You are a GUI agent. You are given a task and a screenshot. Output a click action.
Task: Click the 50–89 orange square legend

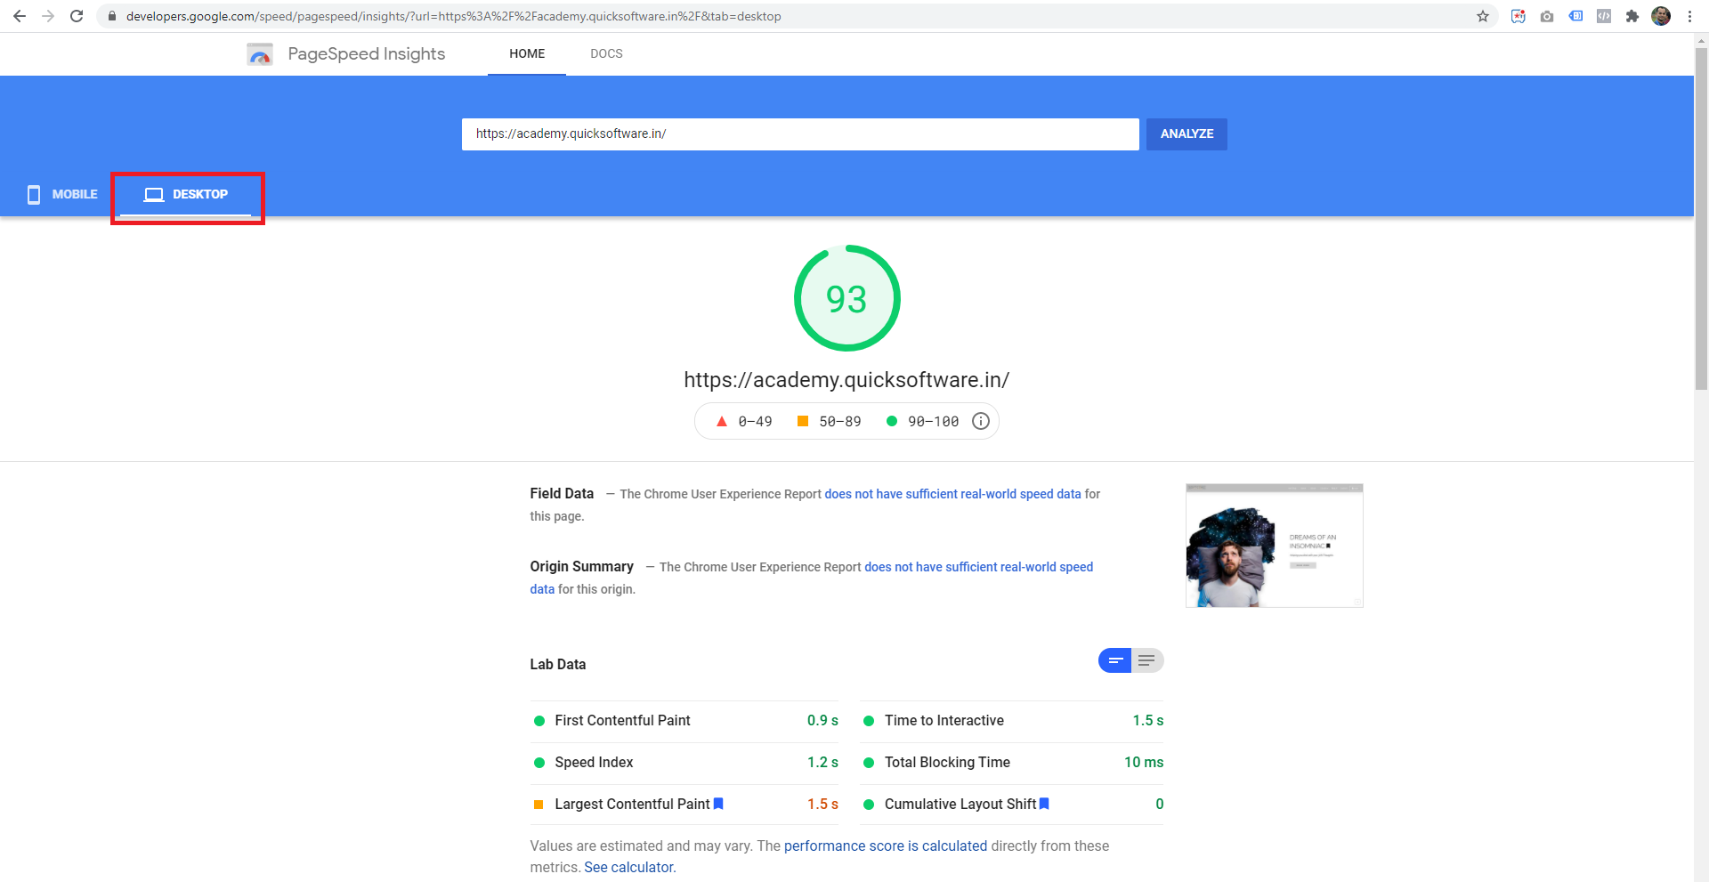pos(829,421)
